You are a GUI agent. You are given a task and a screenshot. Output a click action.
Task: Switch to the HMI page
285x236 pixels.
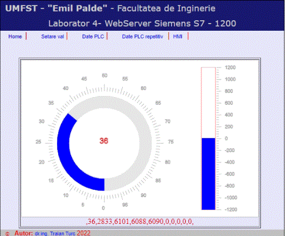(178, 37)
